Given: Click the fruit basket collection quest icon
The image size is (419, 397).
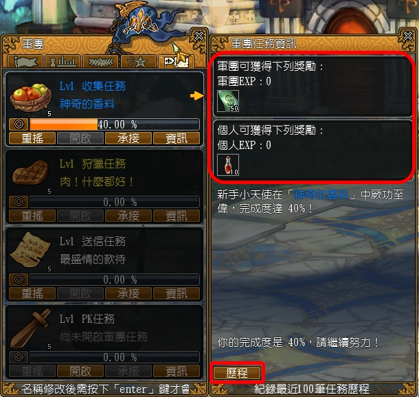Looking at the screenshot, I should point(30,98).
